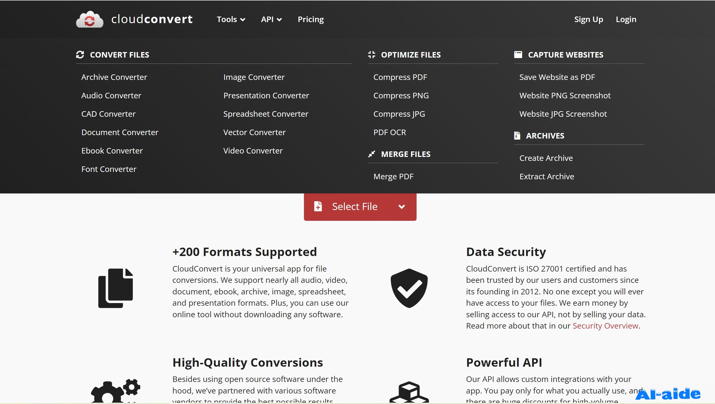715x404 pixels.
Task: Open the cloudconvert wordmark home link
Action: tap(152, 19)
